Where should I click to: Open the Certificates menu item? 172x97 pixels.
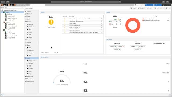[31, 27]
